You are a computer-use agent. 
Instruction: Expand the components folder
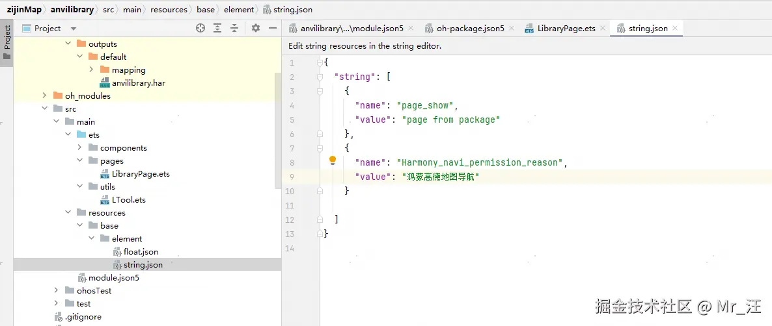click(x=80, y=148)
